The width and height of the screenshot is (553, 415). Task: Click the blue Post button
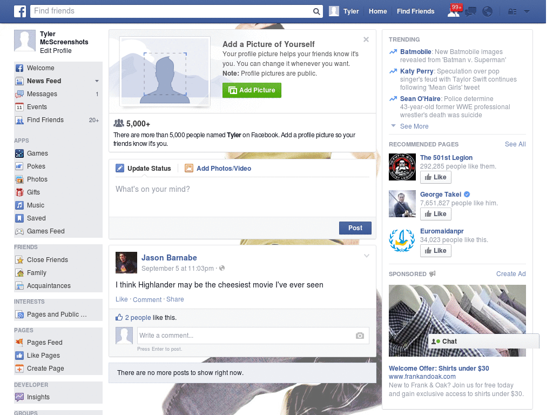pyautogui.click(x=355, y=228)
